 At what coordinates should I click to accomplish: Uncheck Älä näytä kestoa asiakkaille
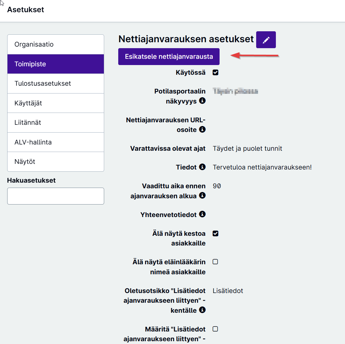click(216, 233)
